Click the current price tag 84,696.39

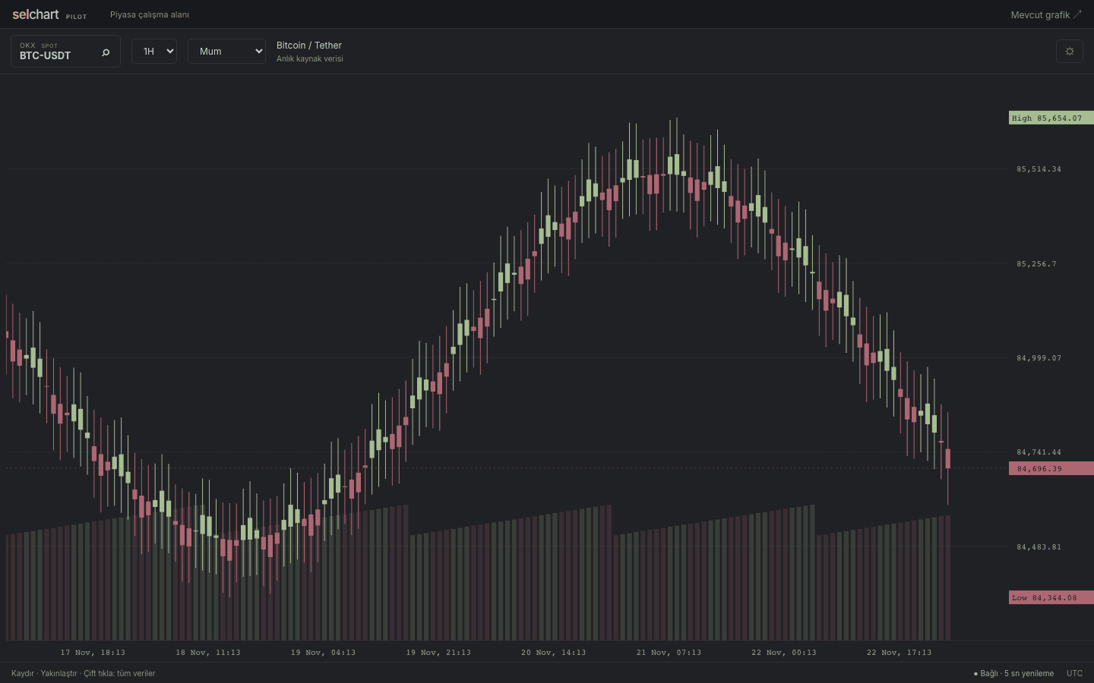tap(1051, 468)
